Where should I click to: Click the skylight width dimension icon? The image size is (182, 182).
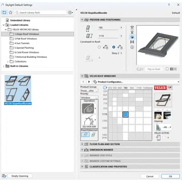click(88, 29)
